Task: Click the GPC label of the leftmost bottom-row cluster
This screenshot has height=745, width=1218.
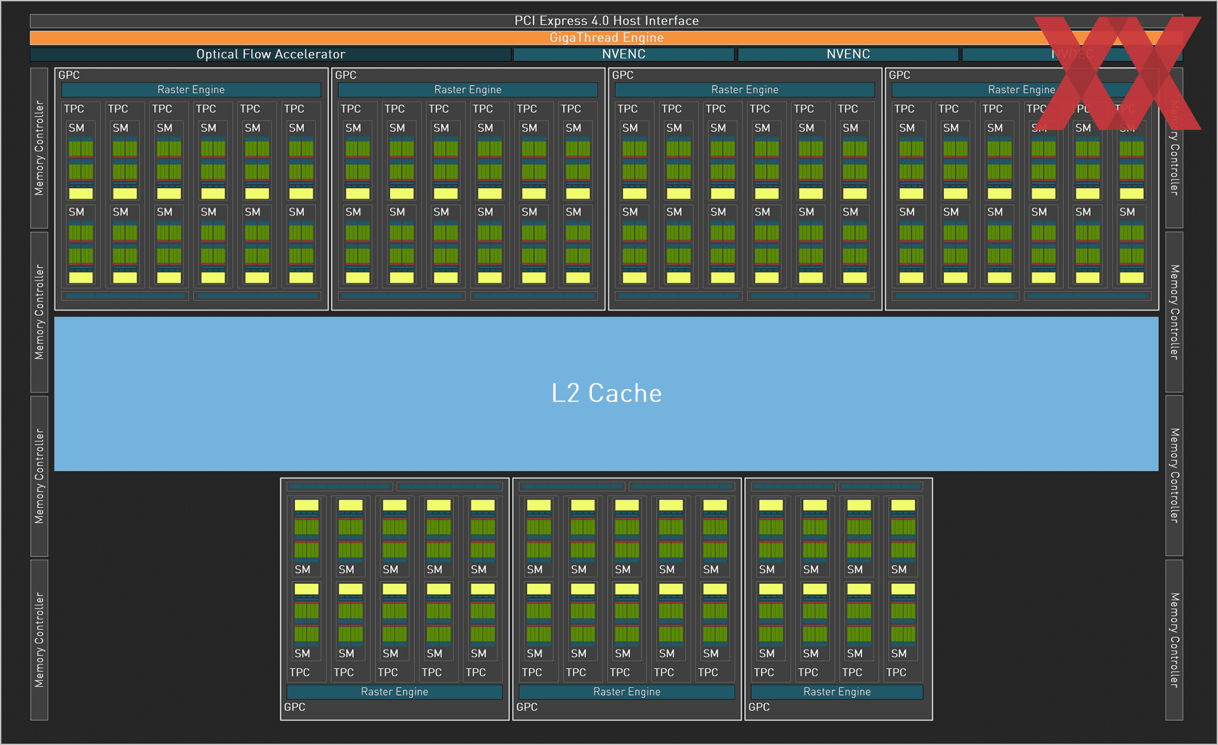Action: point(295,707)
